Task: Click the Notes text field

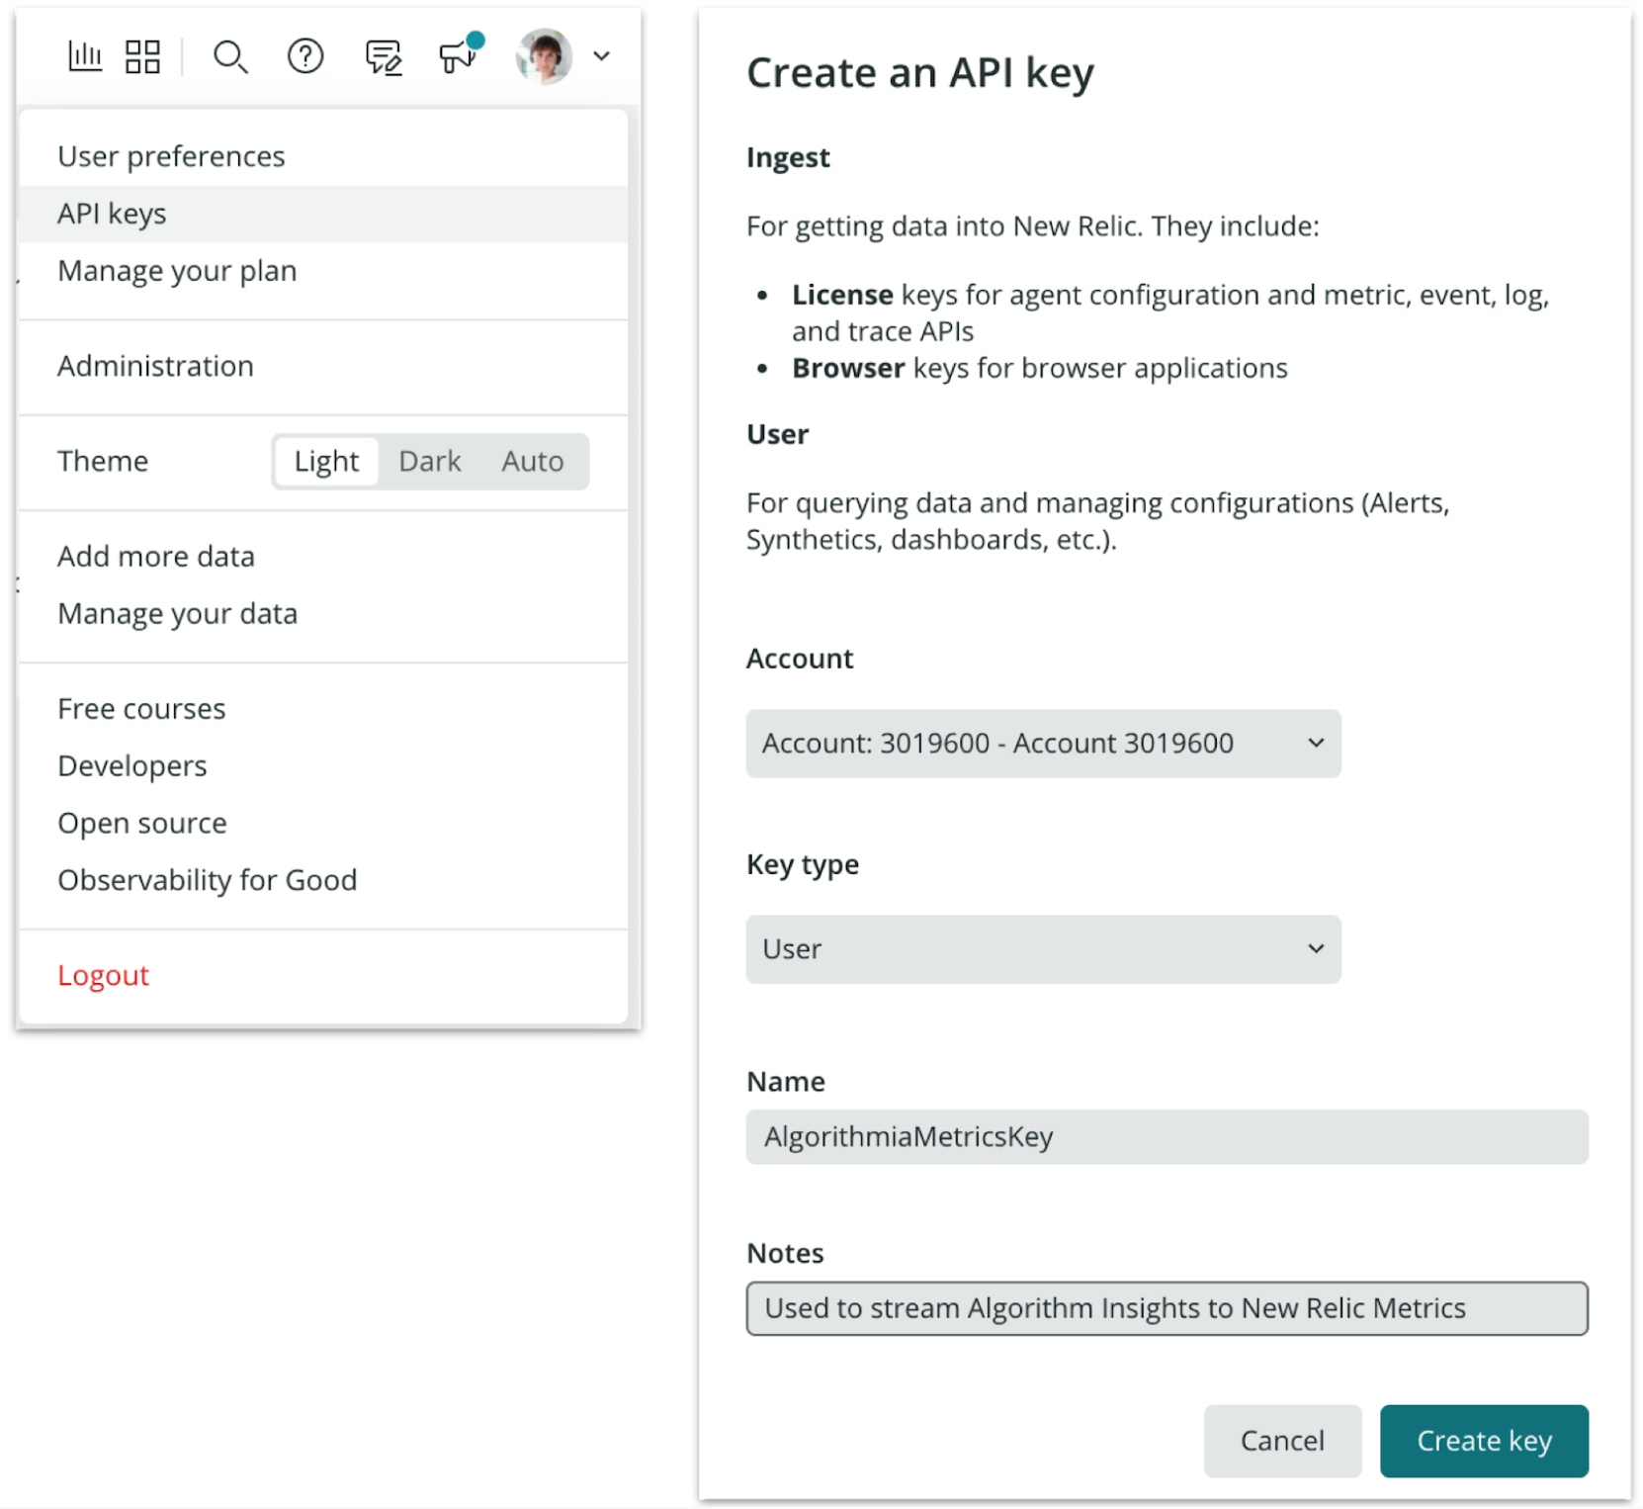Action: tap(1167, 1307)
